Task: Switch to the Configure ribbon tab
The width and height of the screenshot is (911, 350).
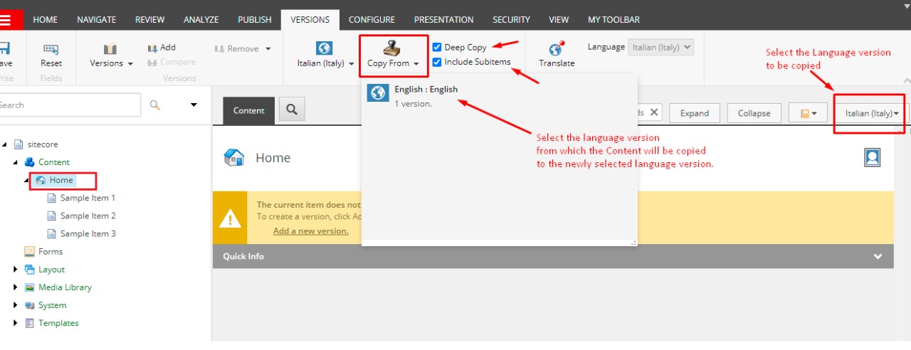Action: pos(372,20)
